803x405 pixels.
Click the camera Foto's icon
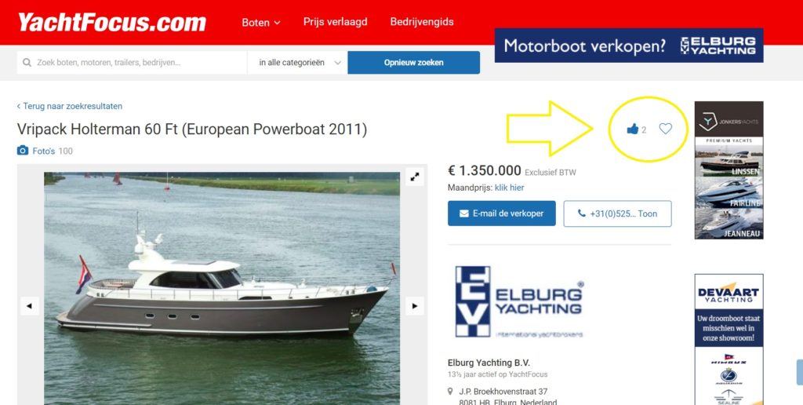23,151
